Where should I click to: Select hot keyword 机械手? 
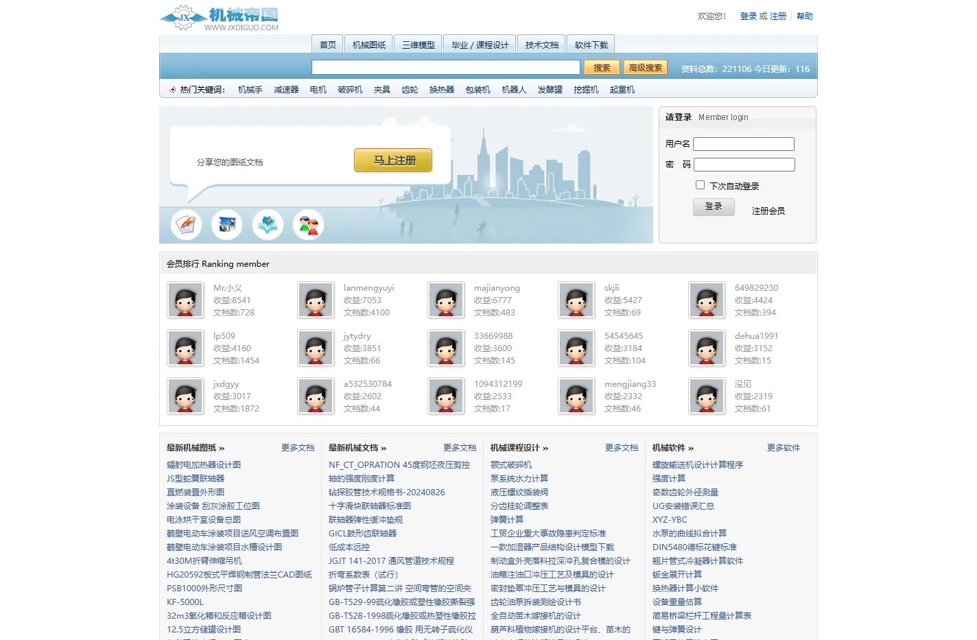coord(250,89)
